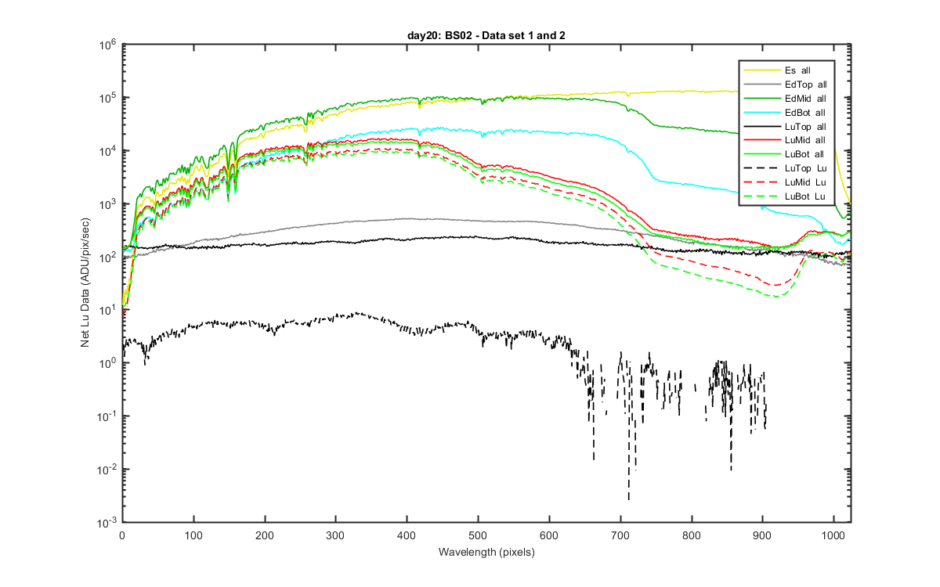940x587 pixels.
Task: Click the y-axis tick label 10^0
Action: click(108, 362)
